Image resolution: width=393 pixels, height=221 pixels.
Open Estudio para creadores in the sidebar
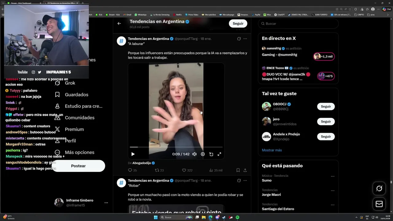(x=79, y=106)
